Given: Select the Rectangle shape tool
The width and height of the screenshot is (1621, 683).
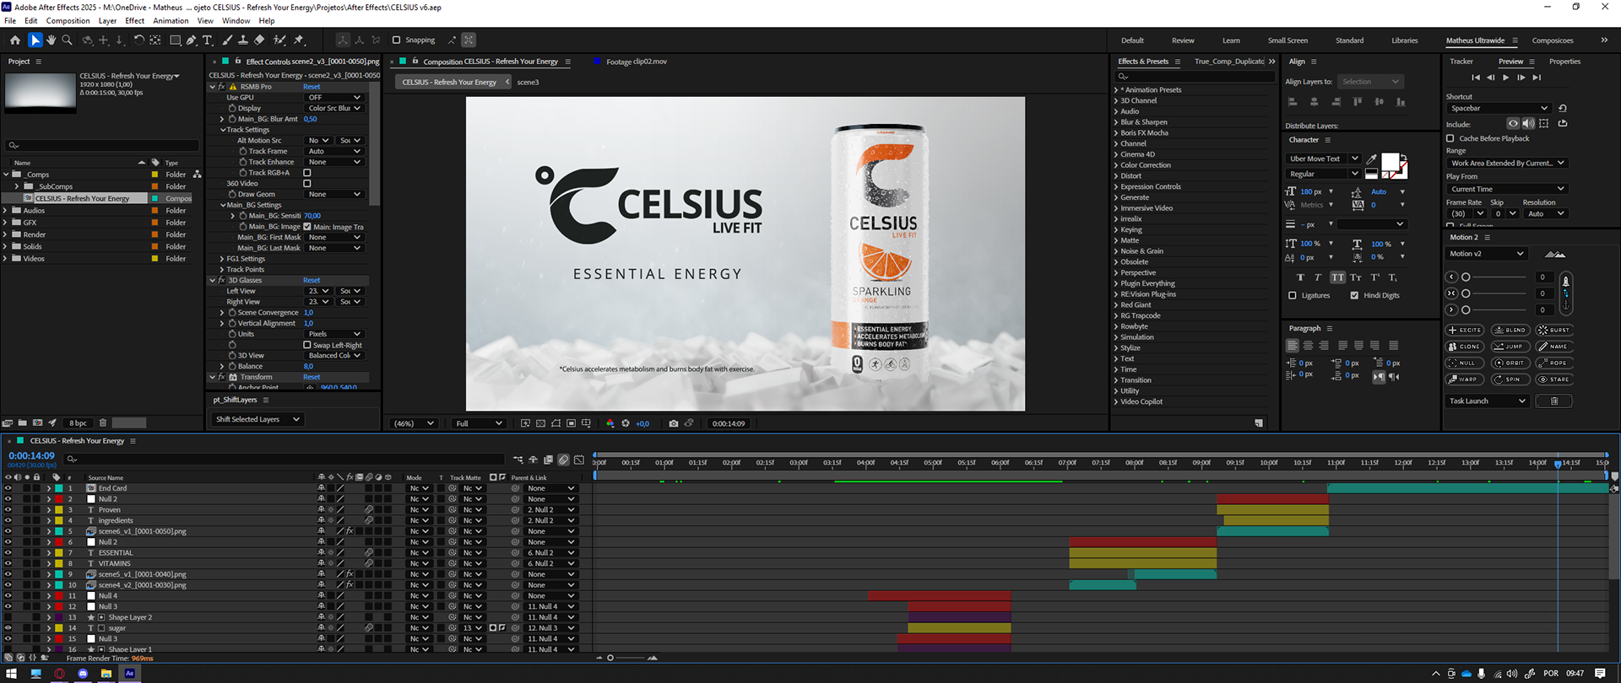Looking at the screenshot, I should pyautogui.click(x=175, y=40).
